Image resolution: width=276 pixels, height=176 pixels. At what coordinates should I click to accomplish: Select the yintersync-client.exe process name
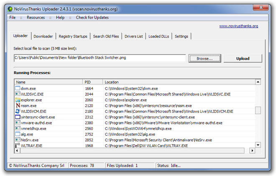click(x=38, y=117)
